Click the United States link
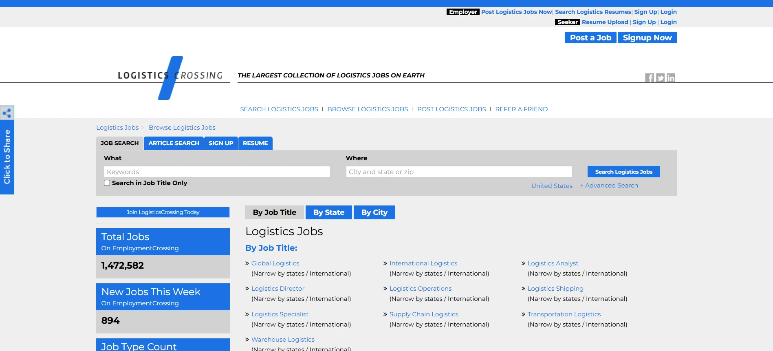773x351 pixels. click(x=552, y=186)
